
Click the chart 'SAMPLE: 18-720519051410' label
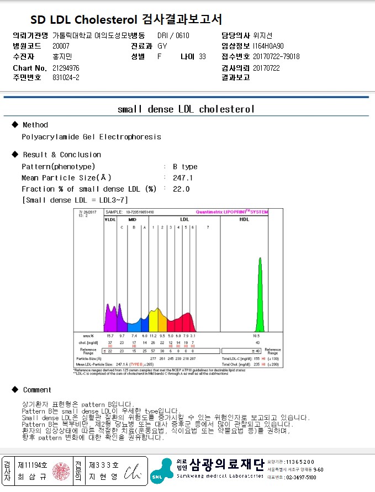pyautogui.click(x=130, y=212)
